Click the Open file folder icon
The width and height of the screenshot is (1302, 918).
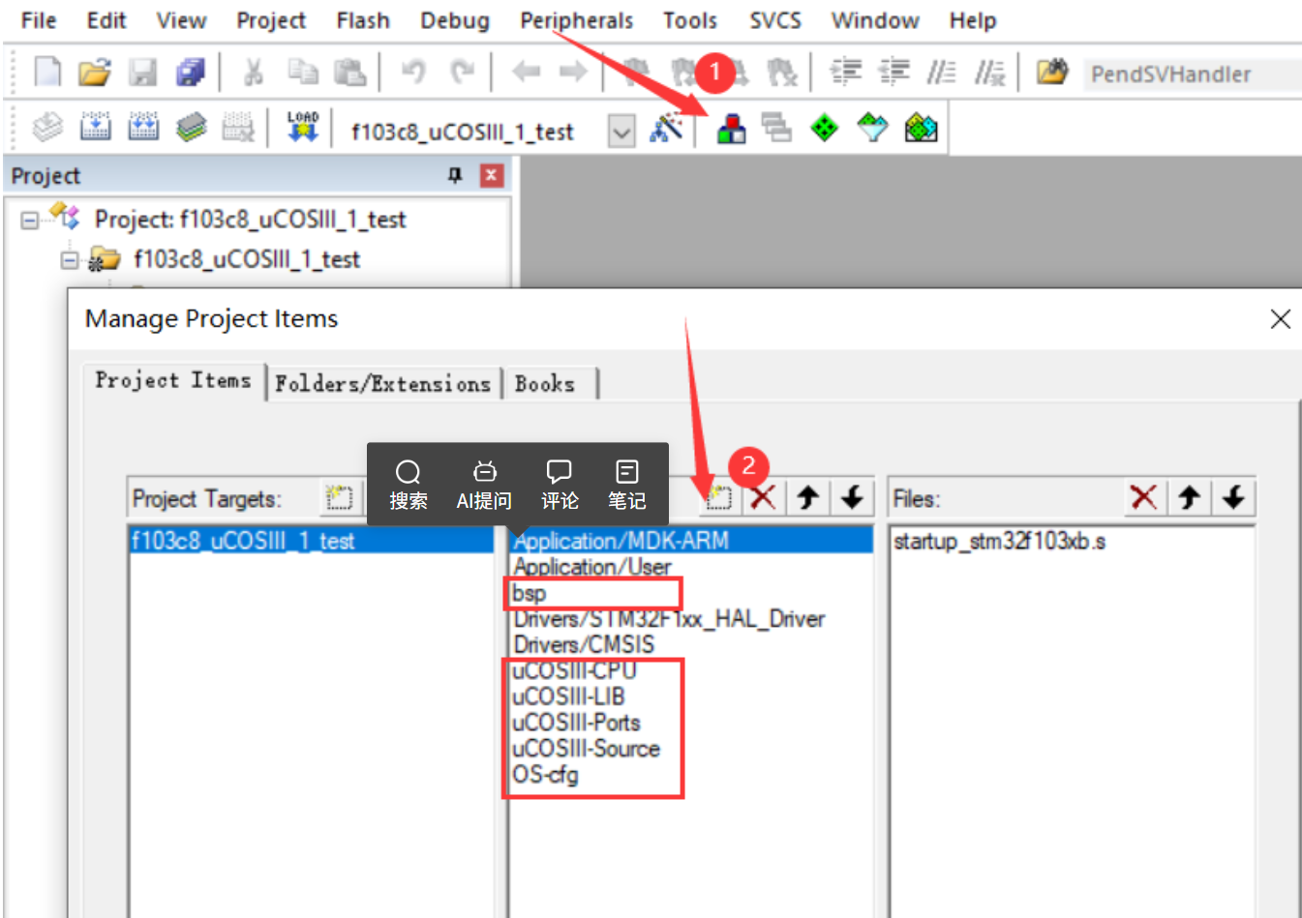(95, 72)
